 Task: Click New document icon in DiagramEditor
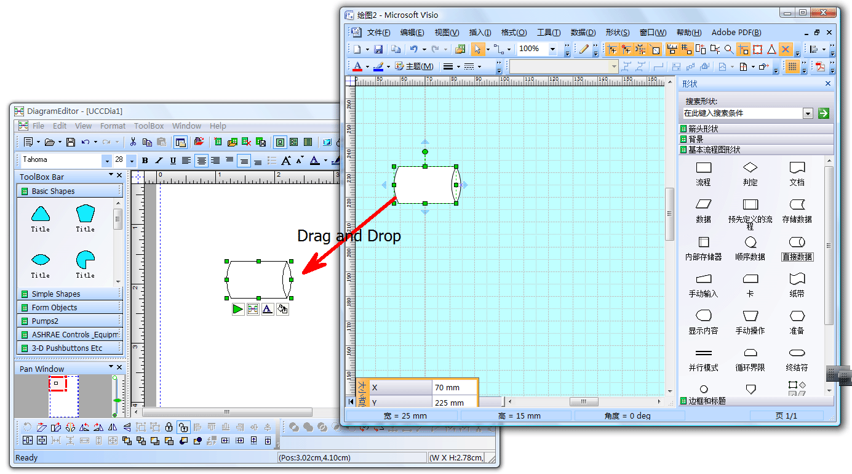point(28,142)
